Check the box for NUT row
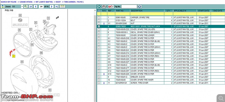This screenshot has width=225, height=102. click(x=99, y=23)
